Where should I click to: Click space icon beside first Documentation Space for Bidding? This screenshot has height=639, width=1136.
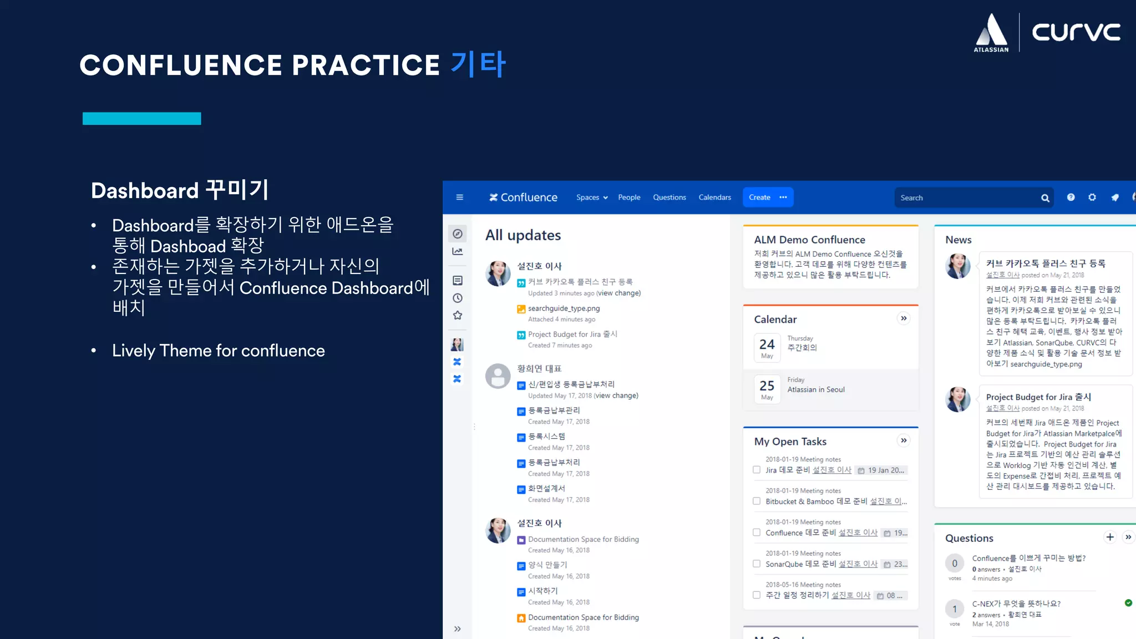(521, 540)
